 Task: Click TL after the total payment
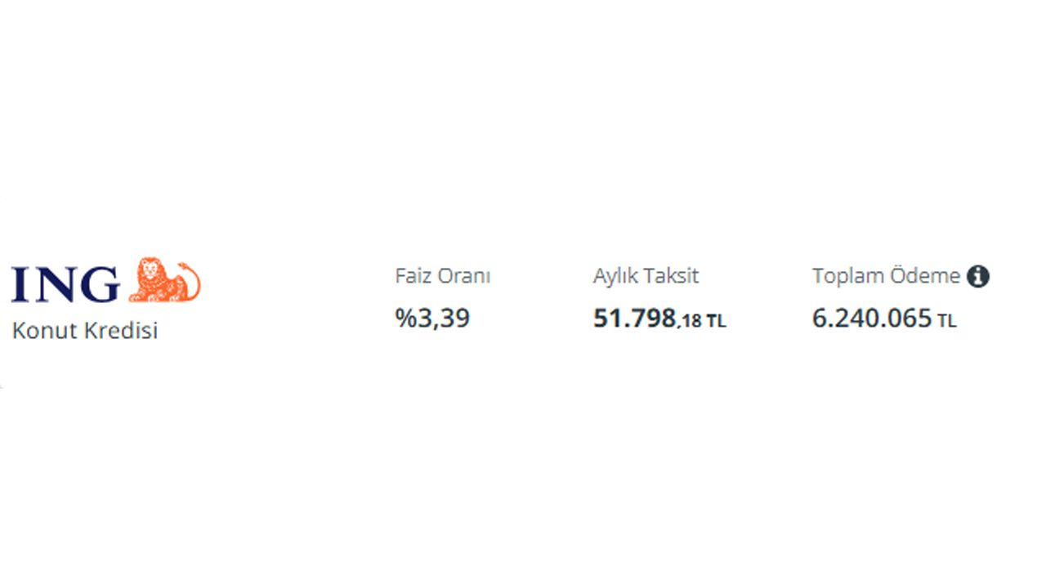[x=946, y=321]
